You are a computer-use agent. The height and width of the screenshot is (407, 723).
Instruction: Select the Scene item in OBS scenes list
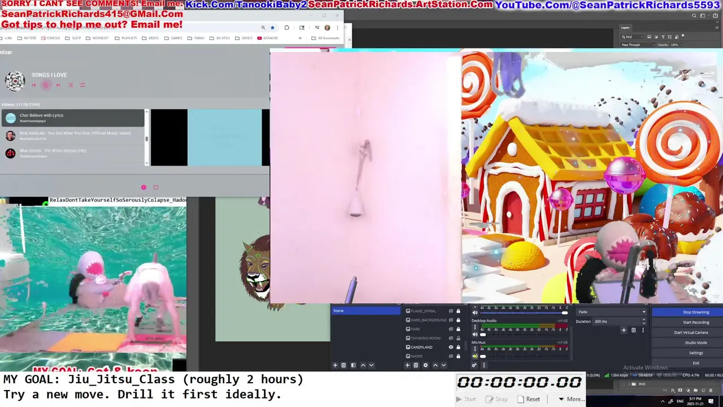point(366,310)
